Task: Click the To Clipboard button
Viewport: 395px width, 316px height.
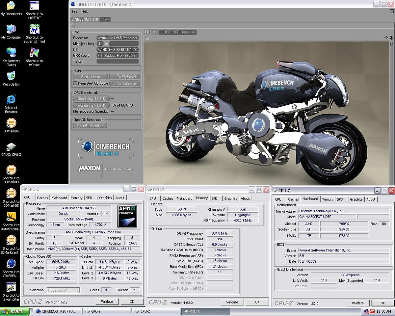Action: pyautogui.click(x=124, y=77)
